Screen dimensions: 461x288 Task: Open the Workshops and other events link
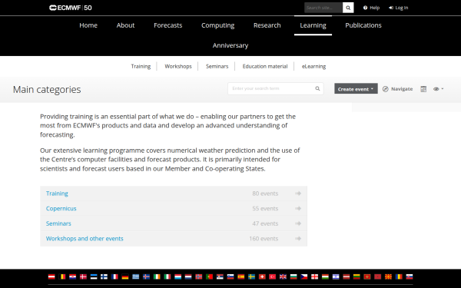point(85,238)
